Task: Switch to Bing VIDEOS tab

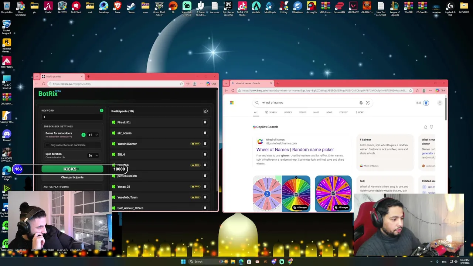Action: 303,112
